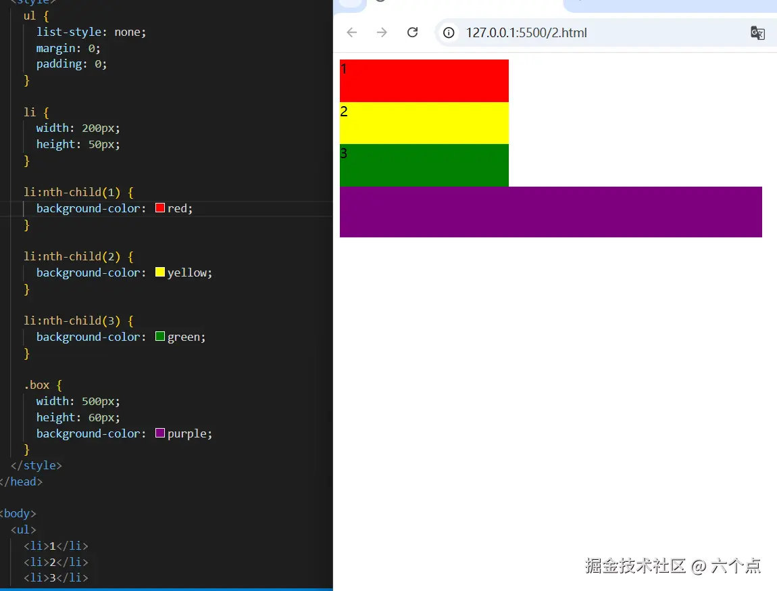Screen dimensions: 777x591
Task: Open purple color swatch in editor
Action: pos(160,433)
